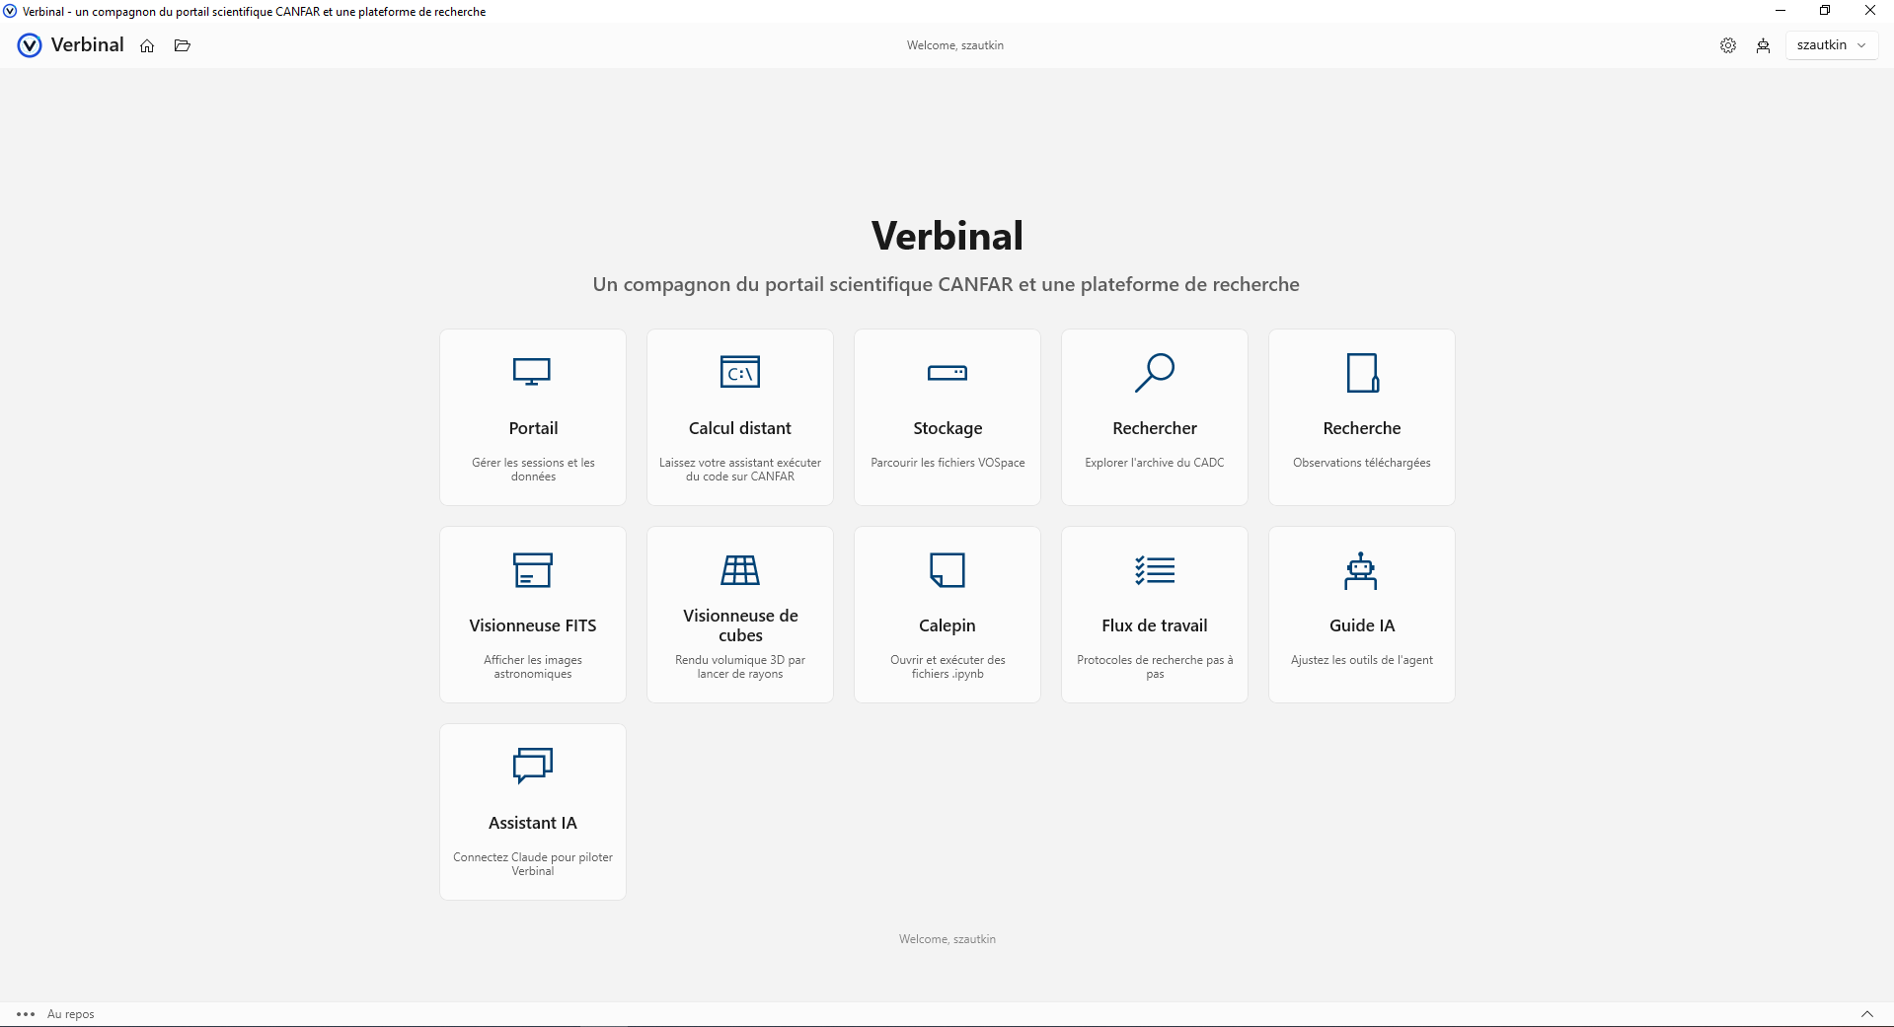
Task: Click the 'Verbinal' name in header
Action: tap(88, 45)
